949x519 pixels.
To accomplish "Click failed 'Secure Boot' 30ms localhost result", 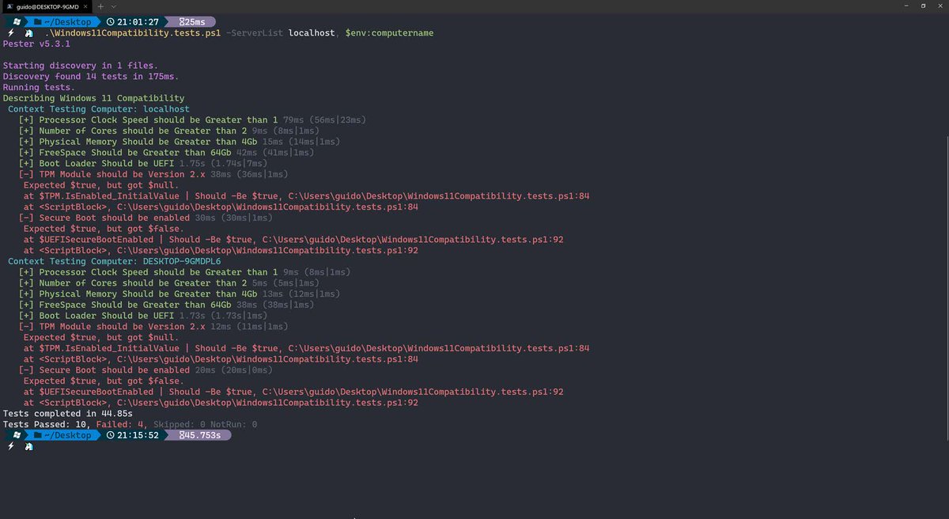I will pyautogui.click(x=146, y=218).
